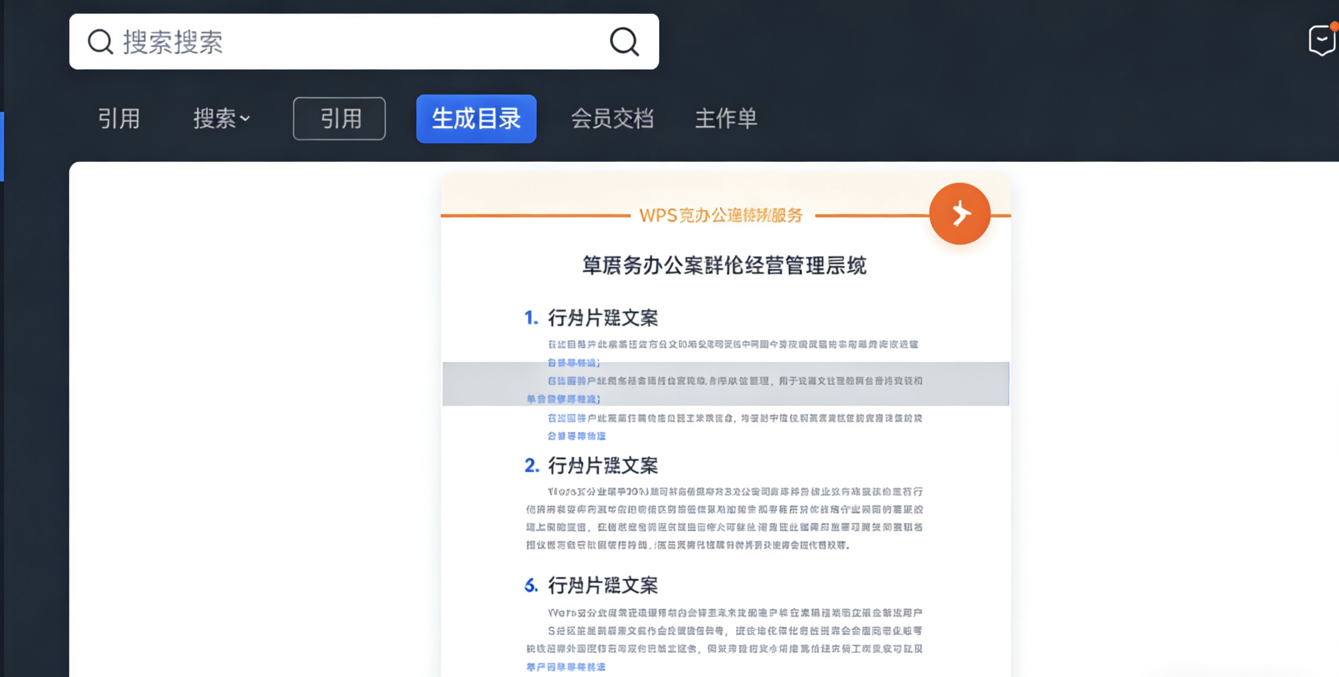Click the orange circular quick-action icon on the document

pos(959,213)
